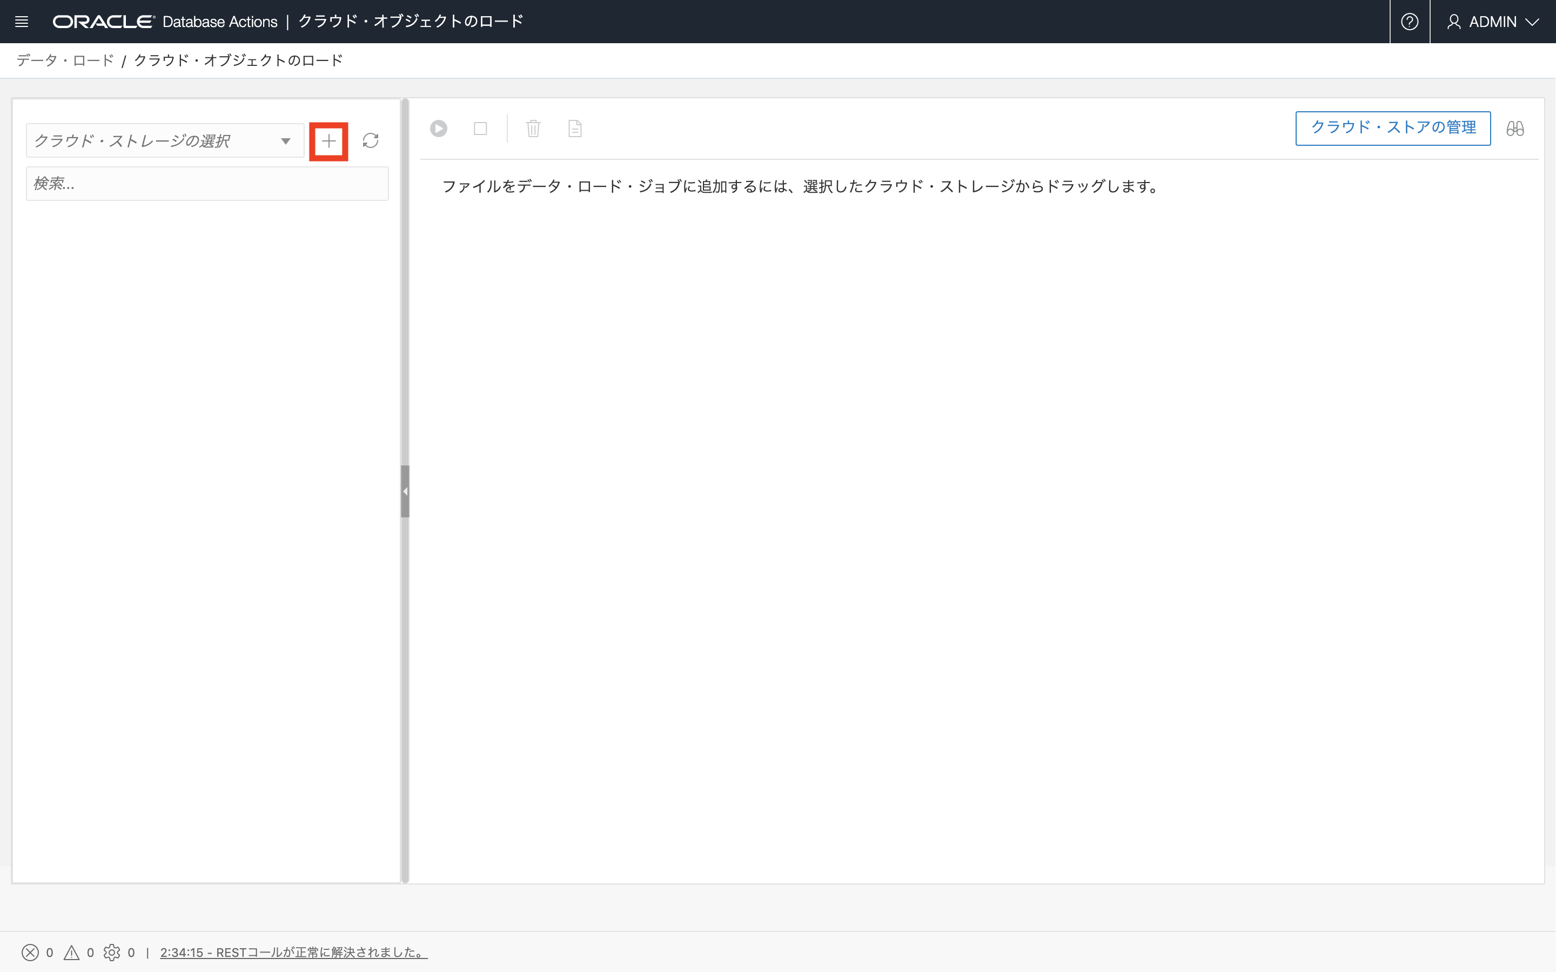Open the navigation hamburger menu
Screen dimensions: 1556x972
pyautogui.click(x=22, y=21)
